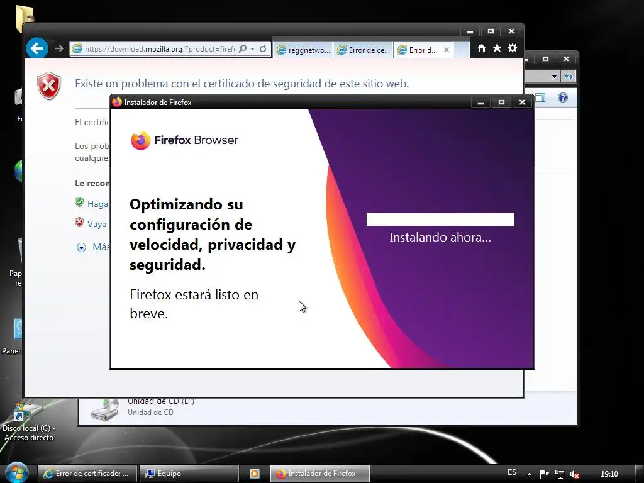Click the Internet Explorer back arrow button
Viewport: 644px width, 483px height.
coord(37,48)
